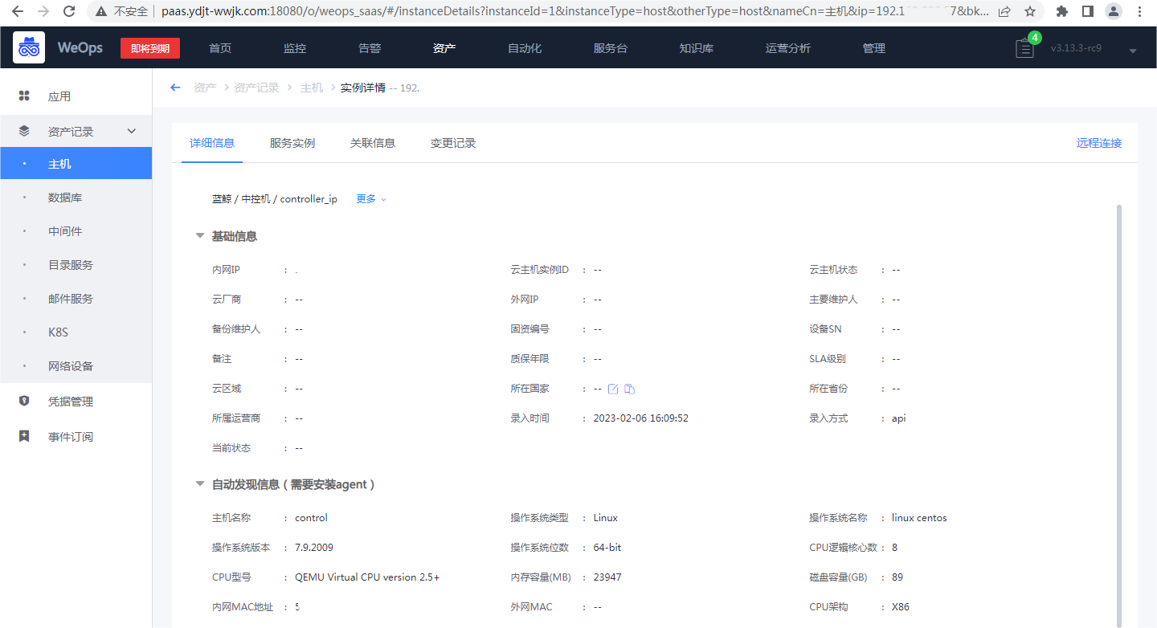Collapse the 基础信息 section
This screenshot has width=1157, height=628.
[200, 236]
